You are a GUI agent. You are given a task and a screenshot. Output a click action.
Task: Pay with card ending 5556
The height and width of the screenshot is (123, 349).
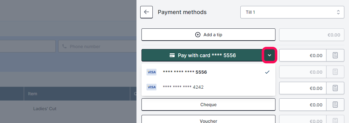pos(202,55)
